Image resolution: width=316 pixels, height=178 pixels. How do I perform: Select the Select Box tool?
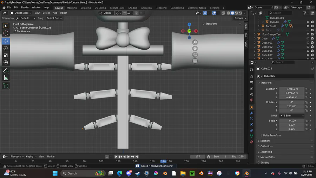(x=6, y=26)
